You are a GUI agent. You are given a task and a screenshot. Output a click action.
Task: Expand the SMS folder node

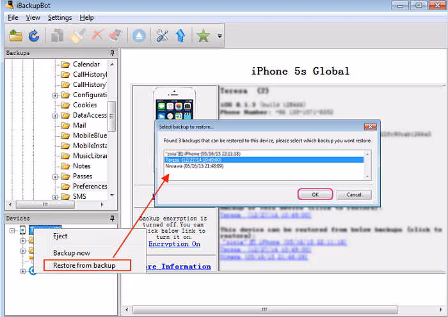click(x=55, y=197)
